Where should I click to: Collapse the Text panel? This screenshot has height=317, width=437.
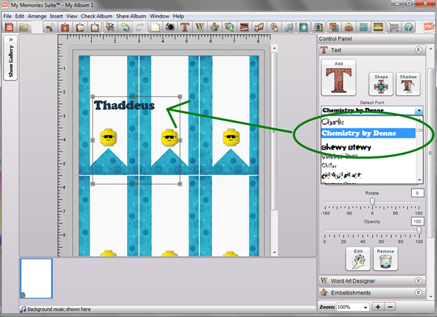coord(419,50)
